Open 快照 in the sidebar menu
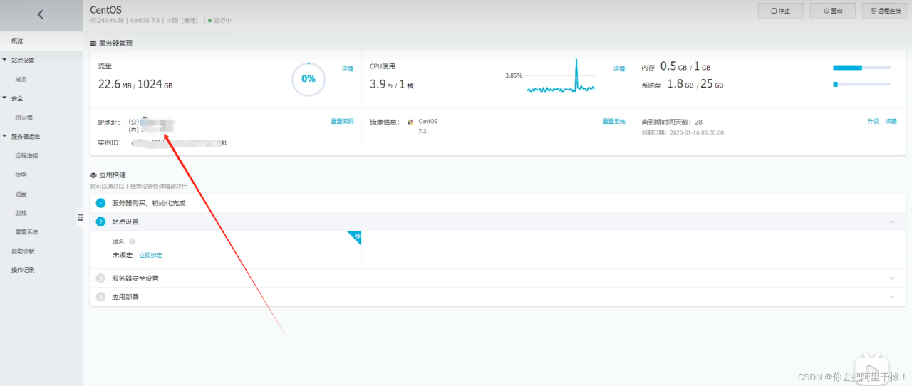This screenshot has width=912, height=386. 21,174
